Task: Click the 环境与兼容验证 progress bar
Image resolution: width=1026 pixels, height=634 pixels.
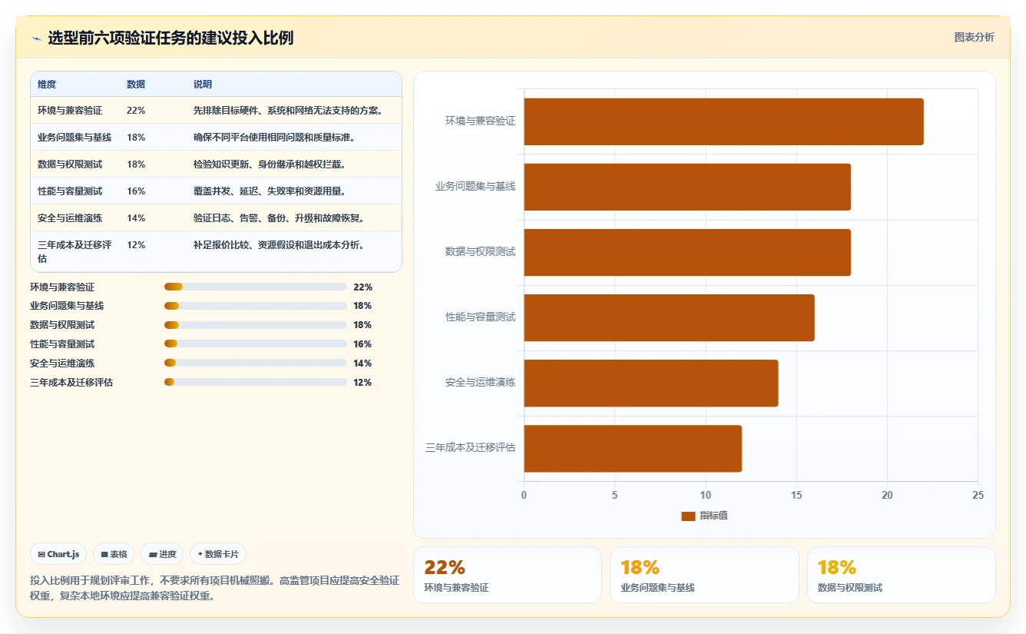Action: pyautogui.click(x=256, y=287)
